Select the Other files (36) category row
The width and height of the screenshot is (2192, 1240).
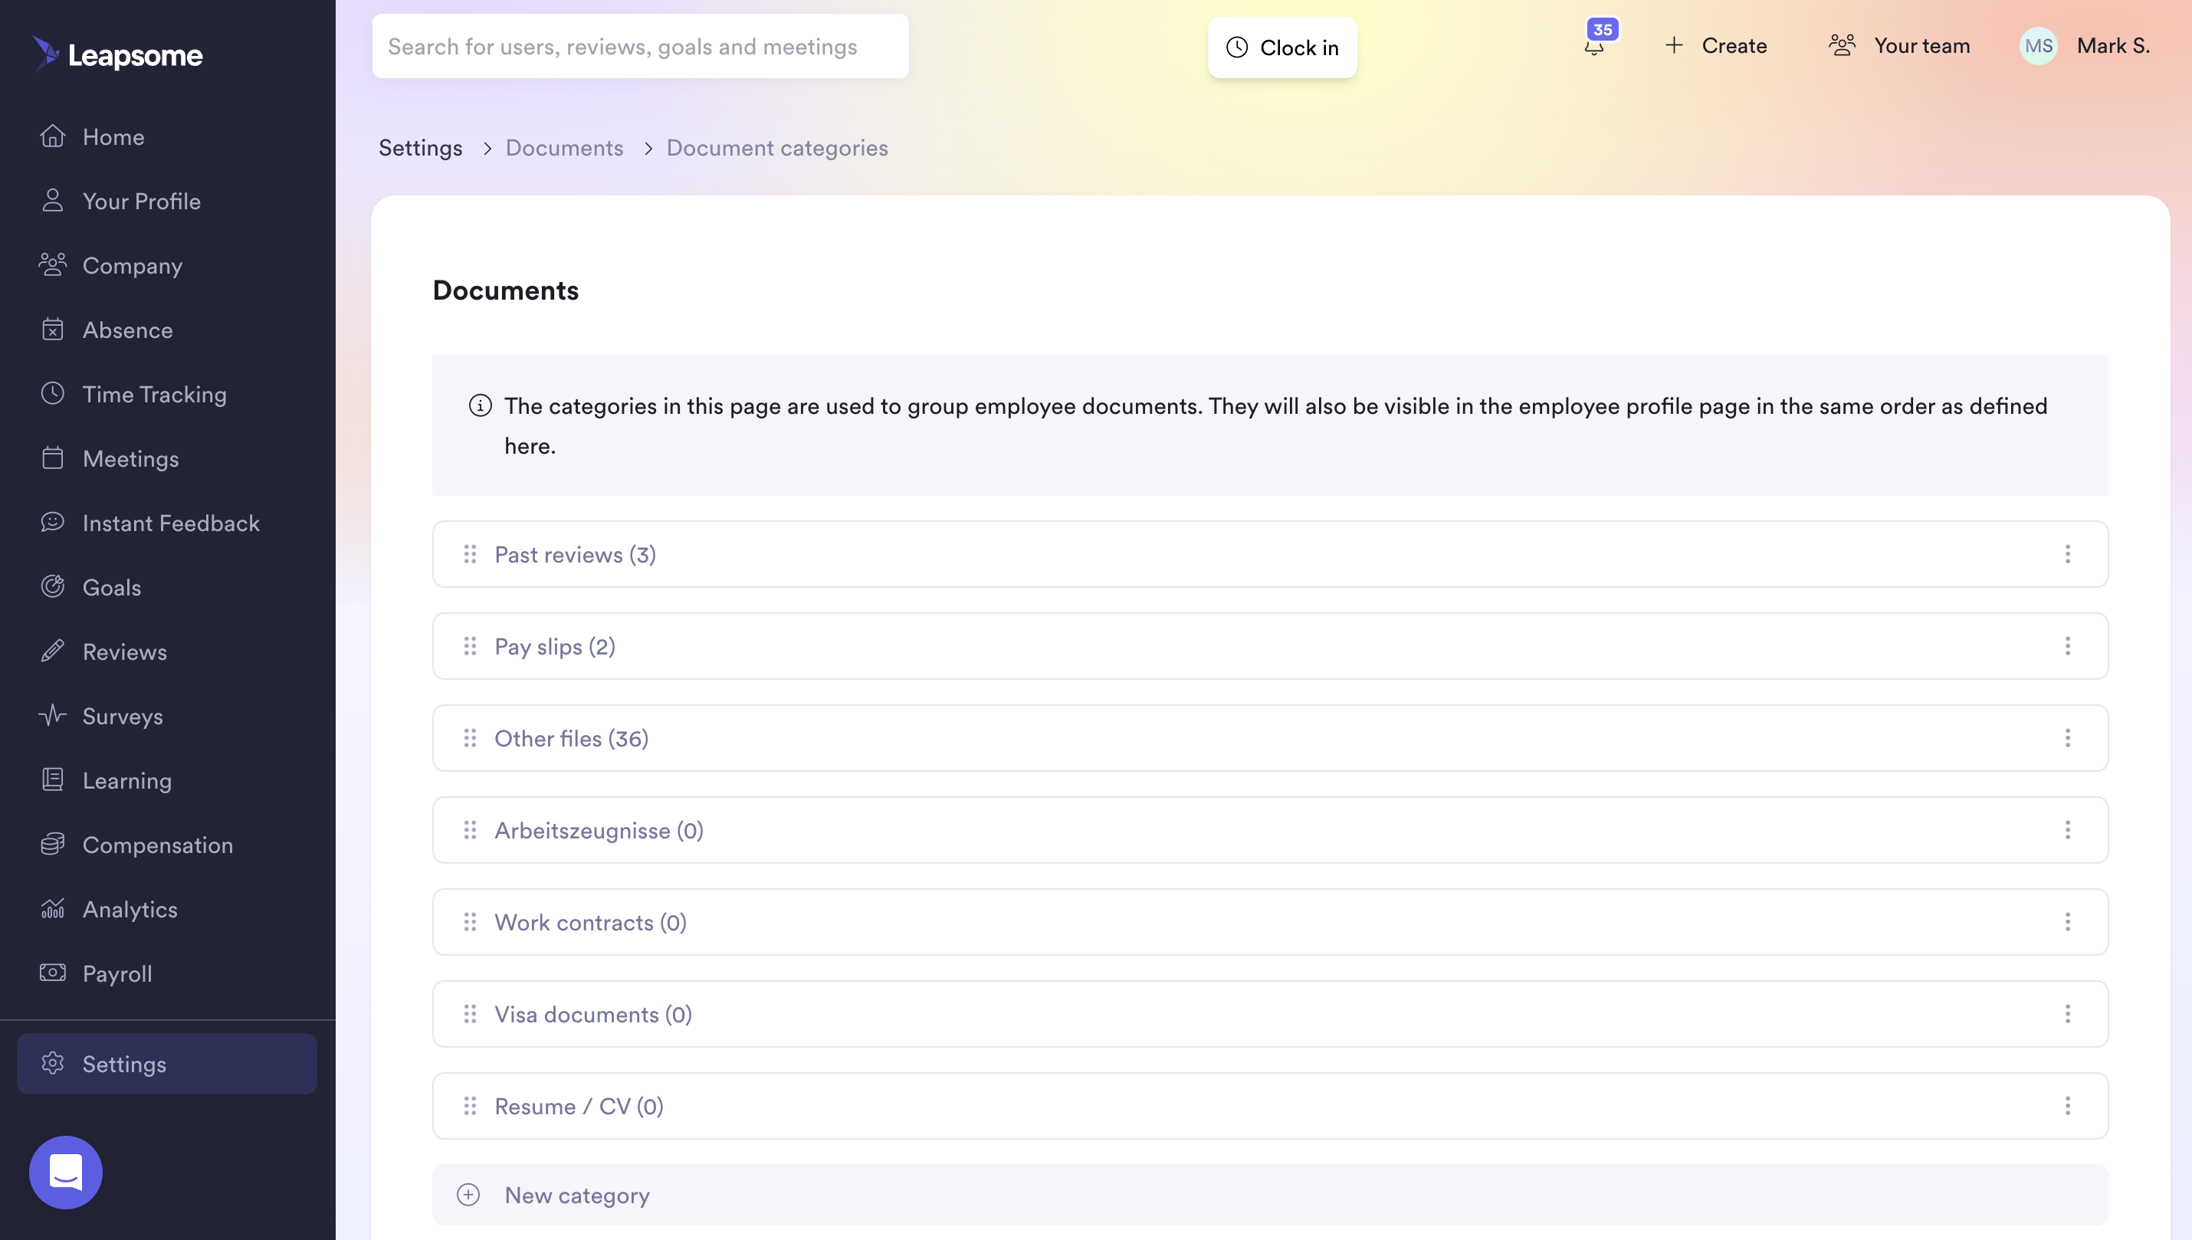(1270, 738)
